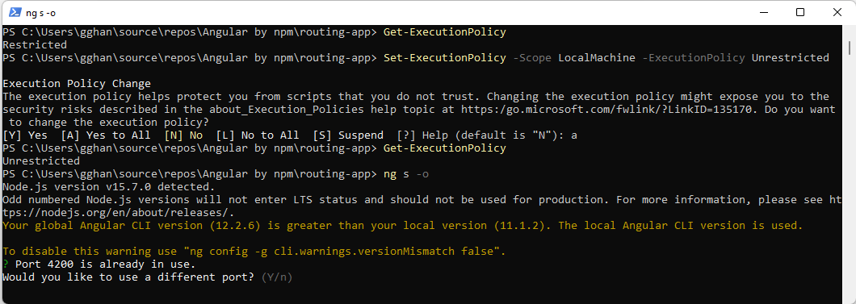Click the PowerShell icon in title bar
Screen dimensions: 856x304
tap(15, 13)
